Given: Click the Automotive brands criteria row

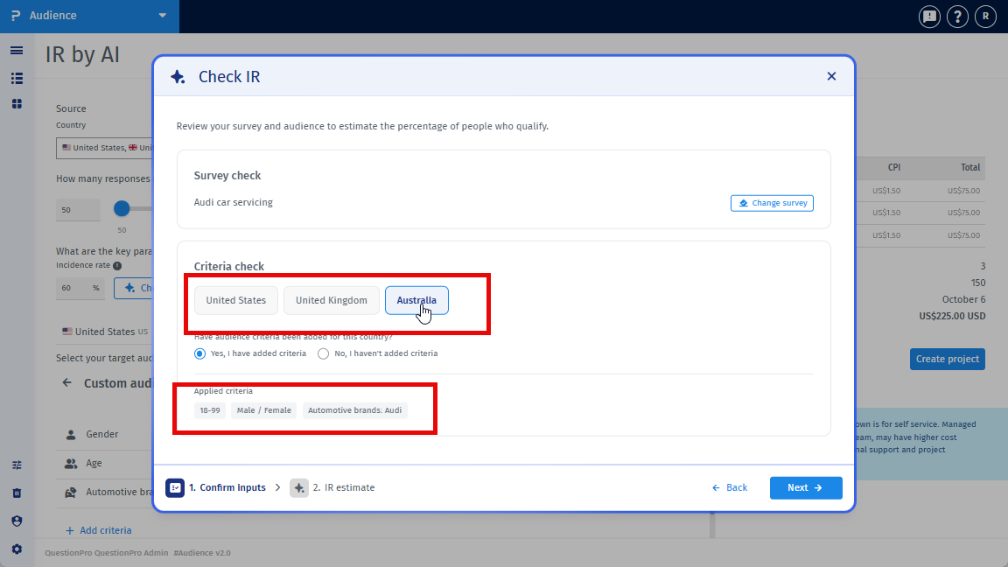Looking at the screenshot, I should pos(105,493).
